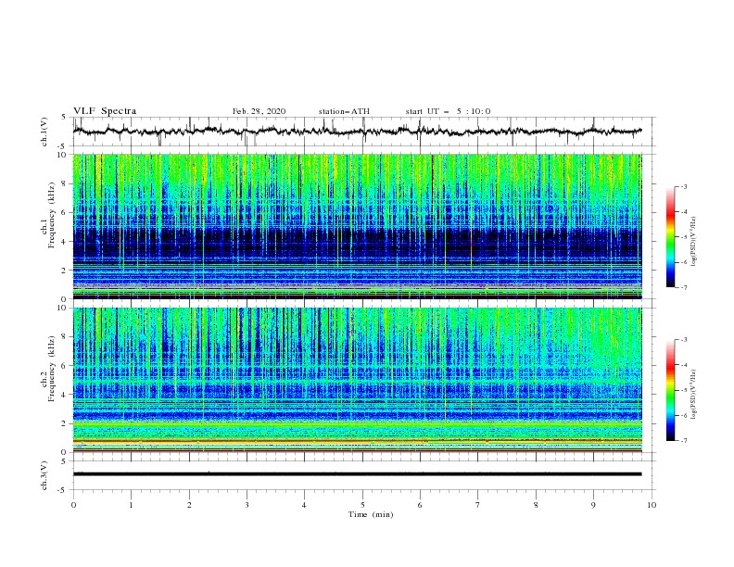
Task: Click the '6' kHz tick on ch.2 frequency axis
Action: pyautogui.click(x=65, y=366)
